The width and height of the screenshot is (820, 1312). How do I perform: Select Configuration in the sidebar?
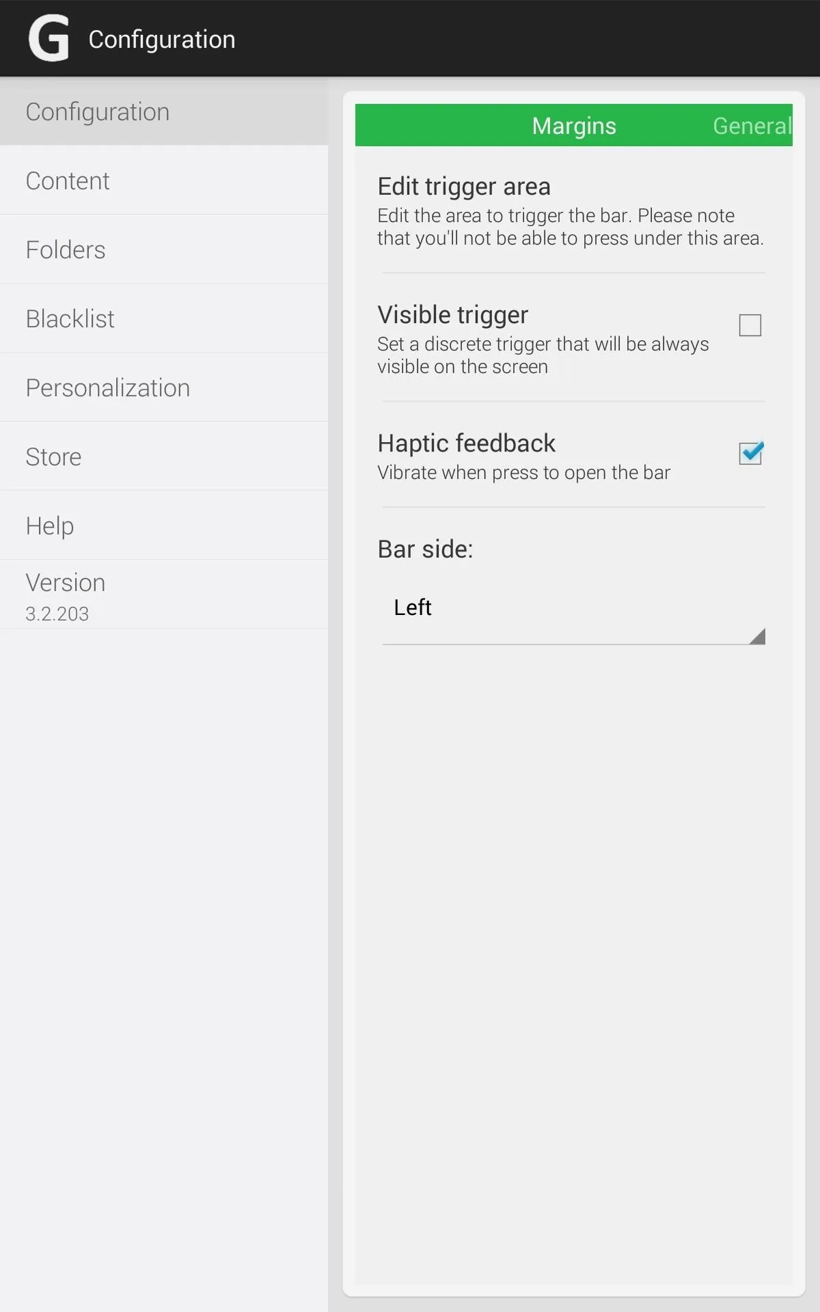[x=164, y=111]
